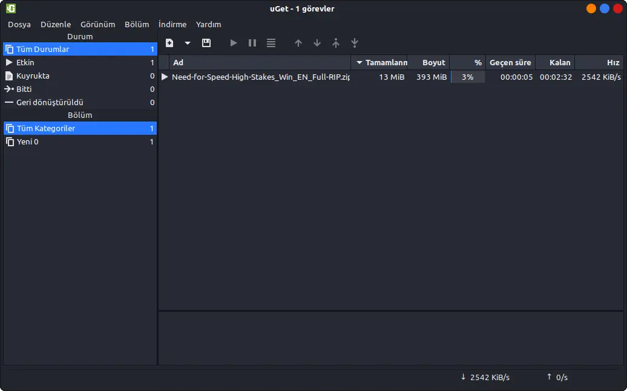Select the Etkin status filter
627x391 pixels.
point(80,62)
